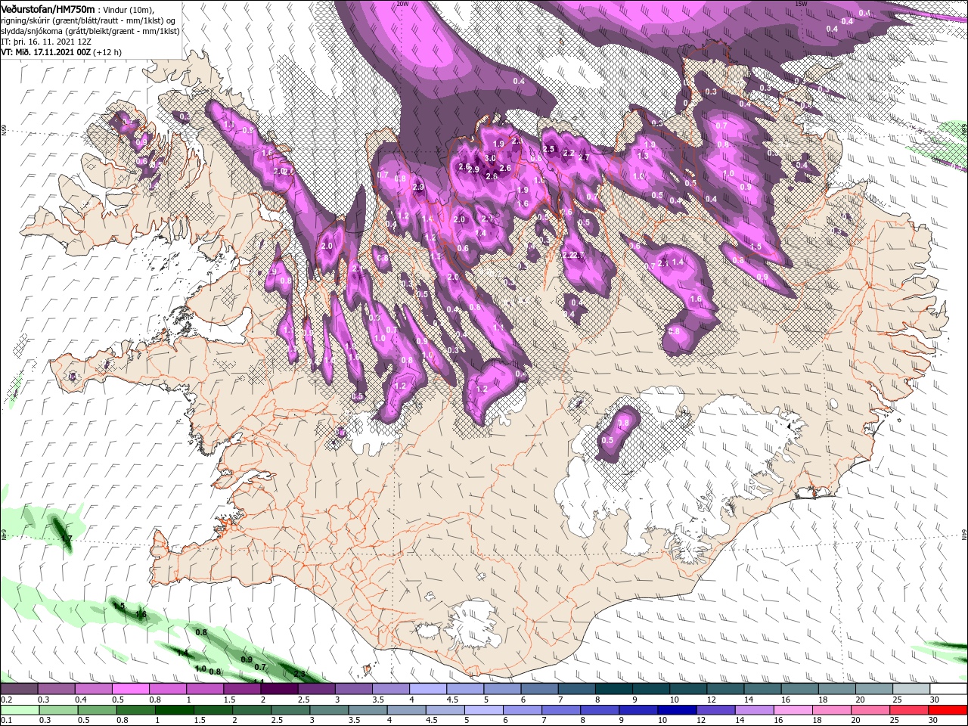The width and height of the screenshot is (968, 726).
Task: Click the bright pink 0.5 swatch in snow legend
Action: tap(130, 688)
